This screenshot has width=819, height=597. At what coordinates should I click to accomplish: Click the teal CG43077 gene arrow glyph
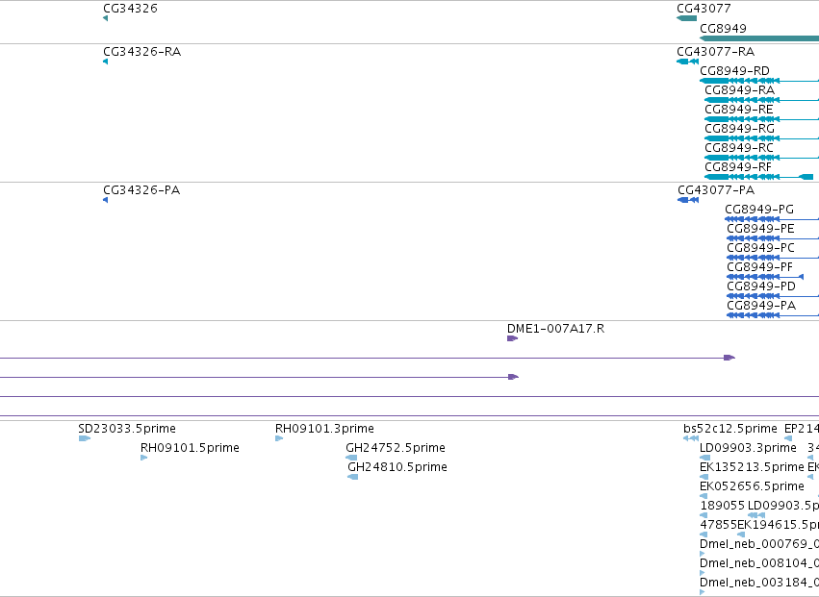(x=687, y=18)
